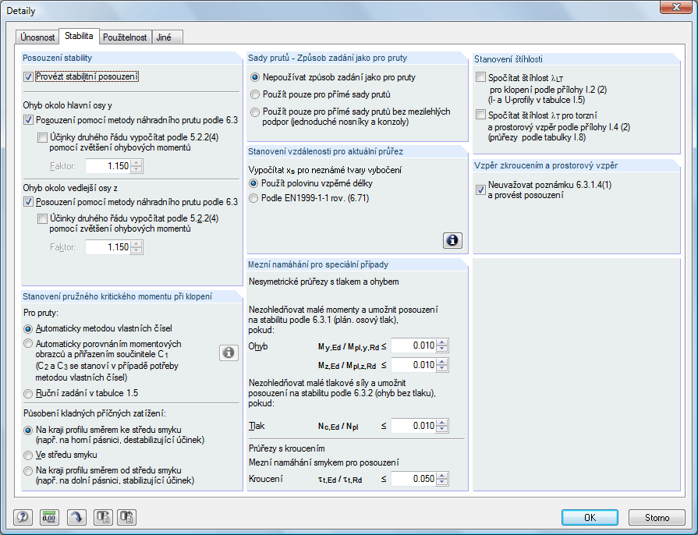Click the Tlak Nc,Ed / Npl value field
The width and height of the screenshot is (698, 535).
click(x=413, y=426)
